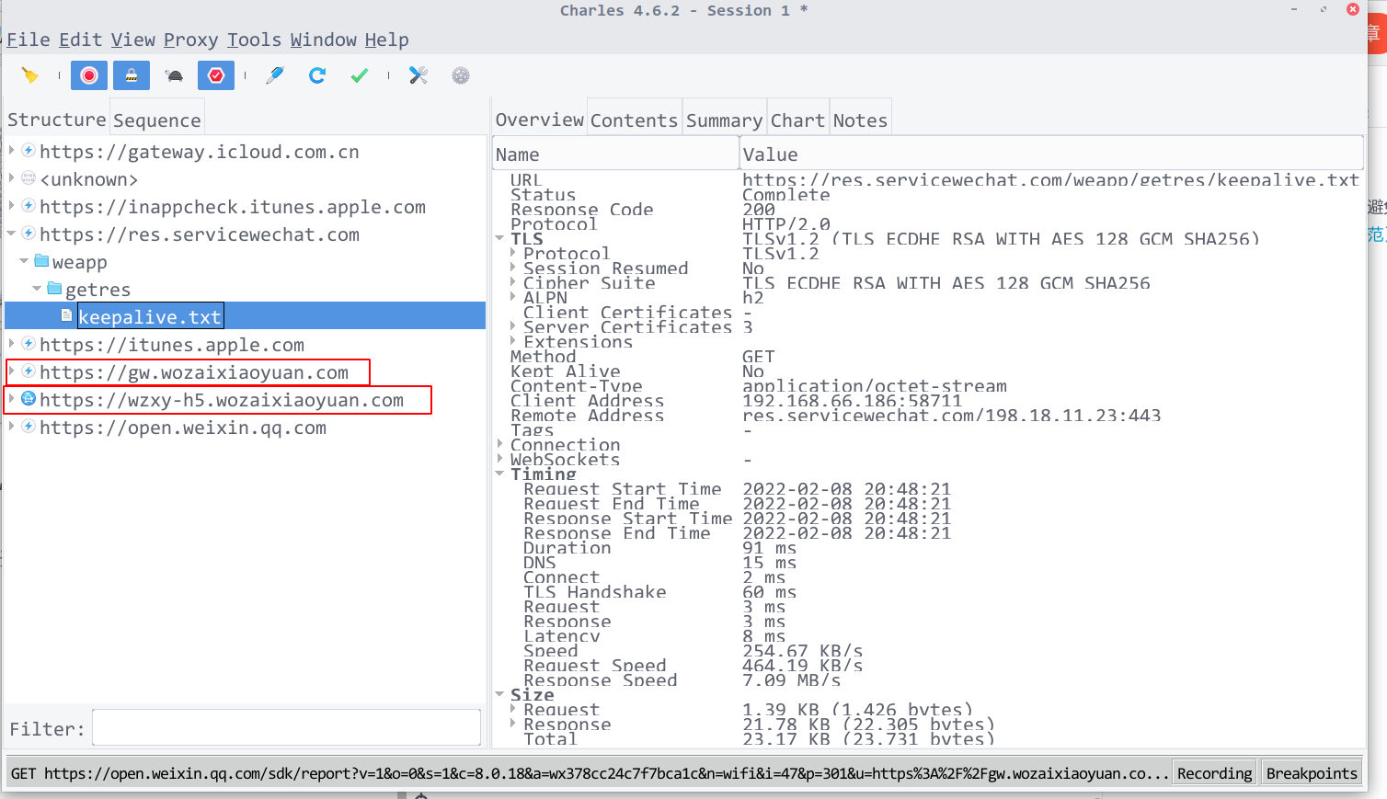Screen dimensions: 1387x799
Task: Expand Server Certificates row
Action: [513, 326]
